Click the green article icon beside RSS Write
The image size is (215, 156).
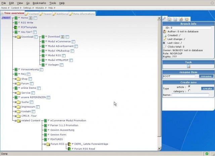click(16, 23)
